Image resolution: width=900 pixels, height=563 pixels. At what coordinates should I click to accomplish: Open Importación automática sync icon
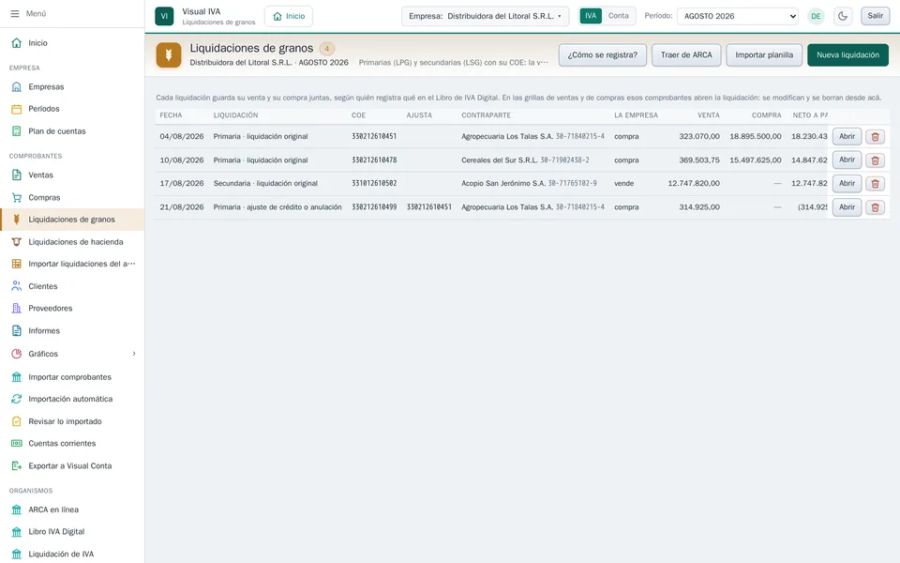point(17,399)
